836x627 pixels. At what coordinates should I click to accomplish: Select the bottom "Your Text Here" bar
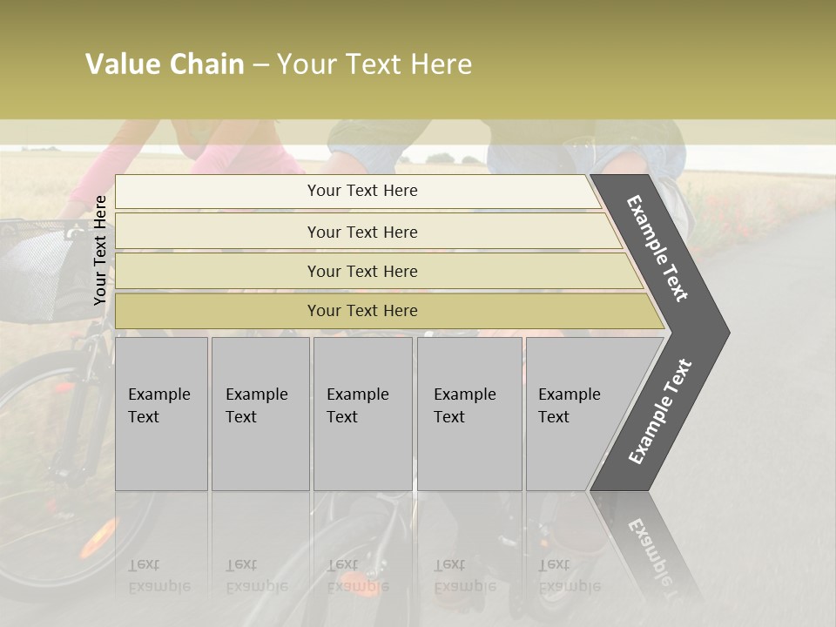pos(361,311)
